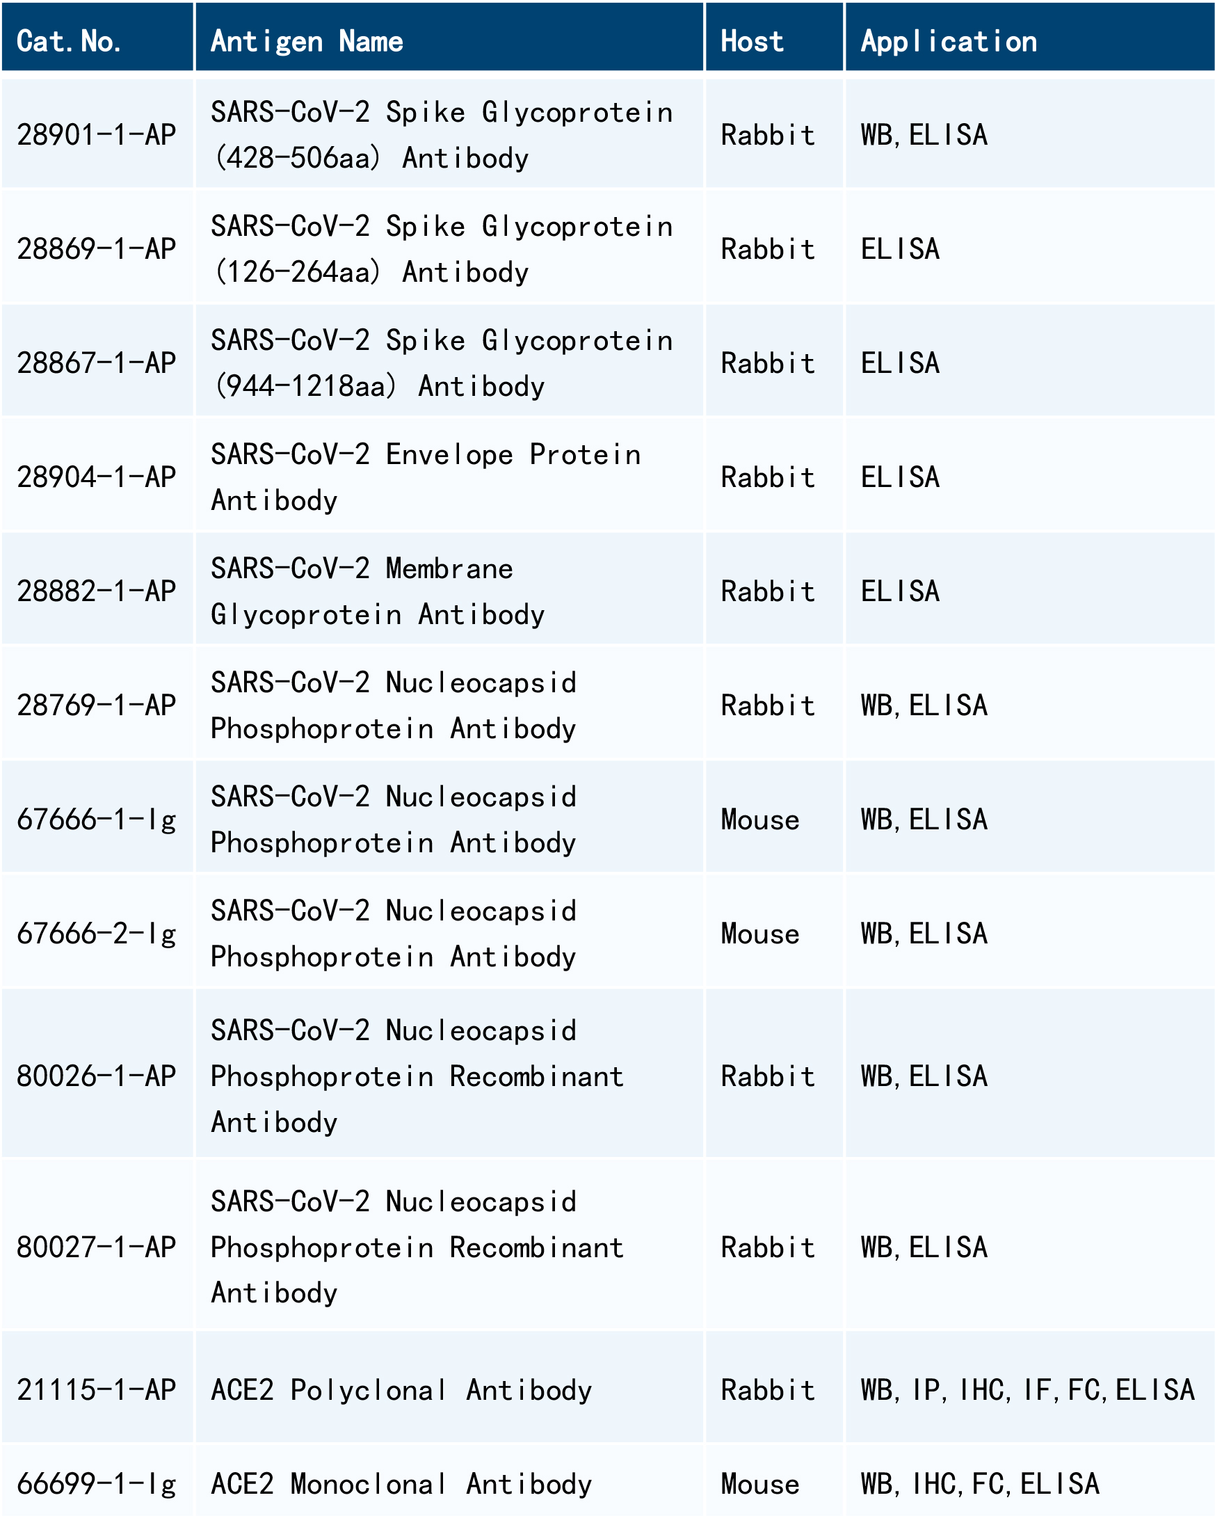Click catalog number 80026-1-AP
The width and height of the screenshot is (1215, 1516).
[x=96, y=1076]
